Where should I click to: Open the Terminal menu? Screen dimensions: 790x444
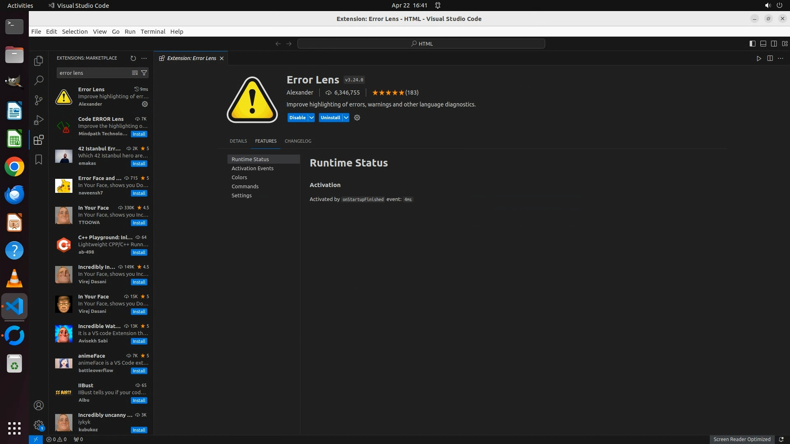point(153,32)
